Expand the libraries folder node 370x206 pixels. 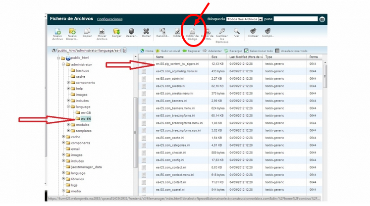click(x=63, y=179)
